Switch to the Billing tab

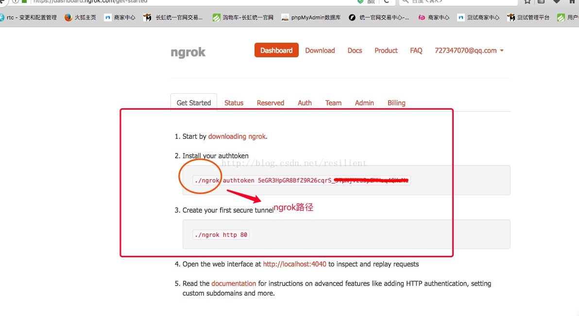pos(396,103)
